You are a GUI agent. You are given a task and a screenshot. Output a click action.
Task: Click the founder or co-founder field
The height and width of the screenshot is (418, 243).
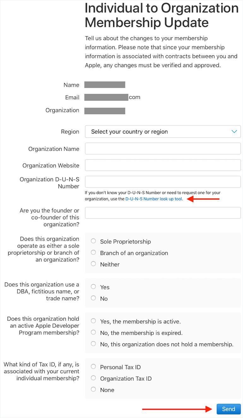163,213
